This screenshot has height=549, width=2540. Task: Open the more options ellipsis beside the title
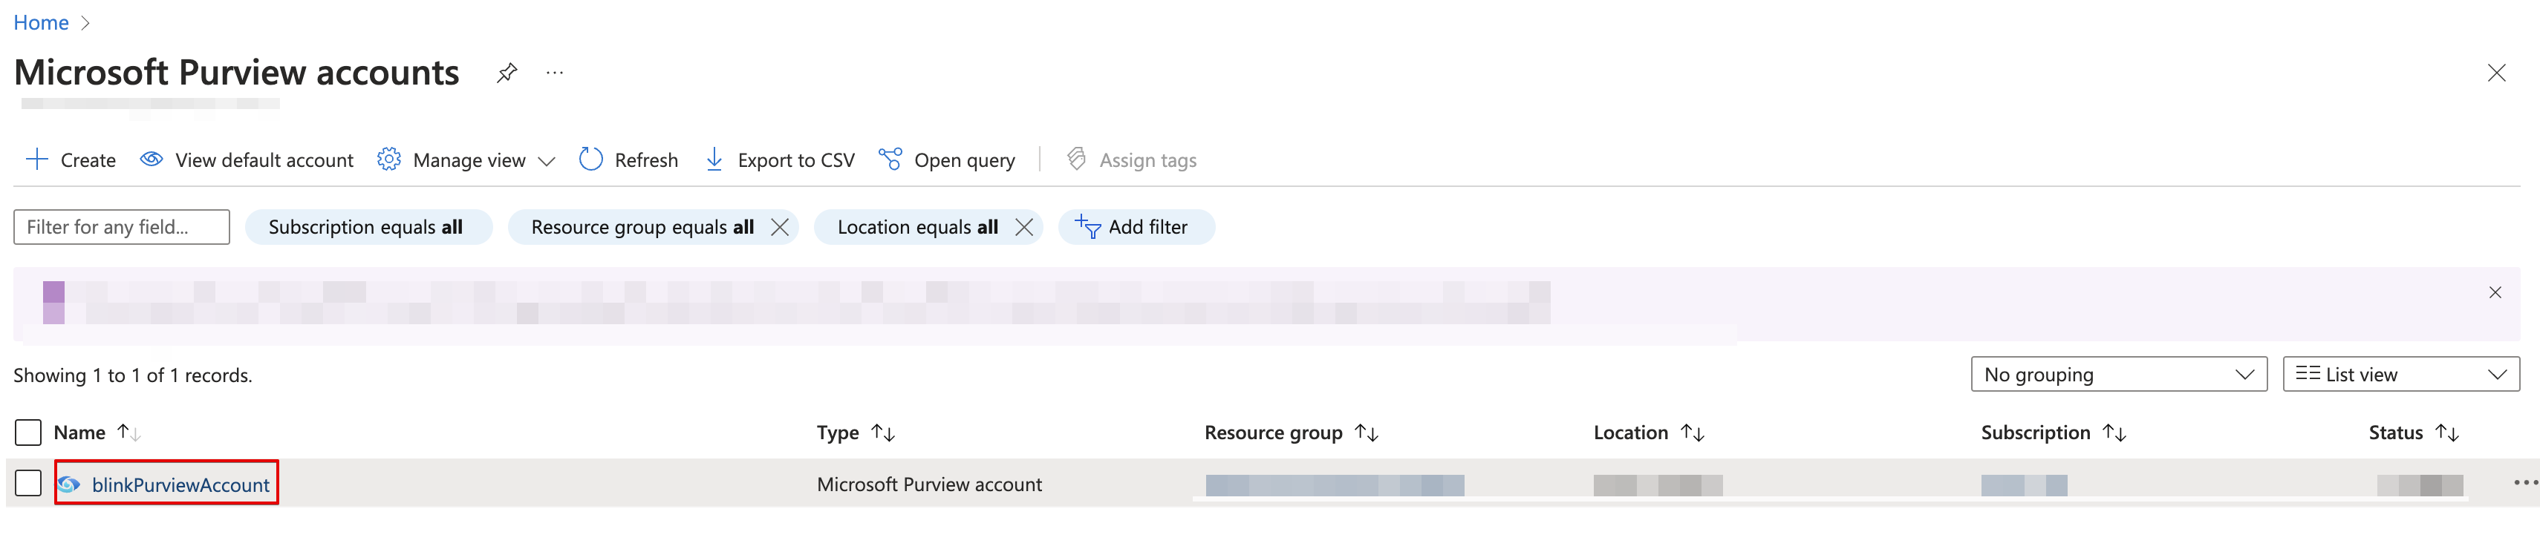click(x=555, y=73)
